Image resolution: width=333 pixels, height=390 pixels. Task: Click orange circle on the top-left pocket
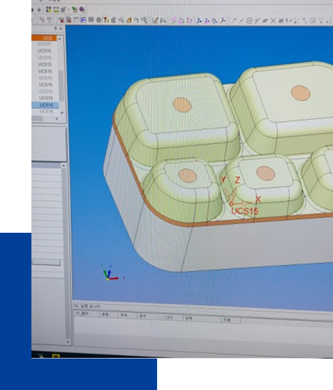(x=182, y=104)
